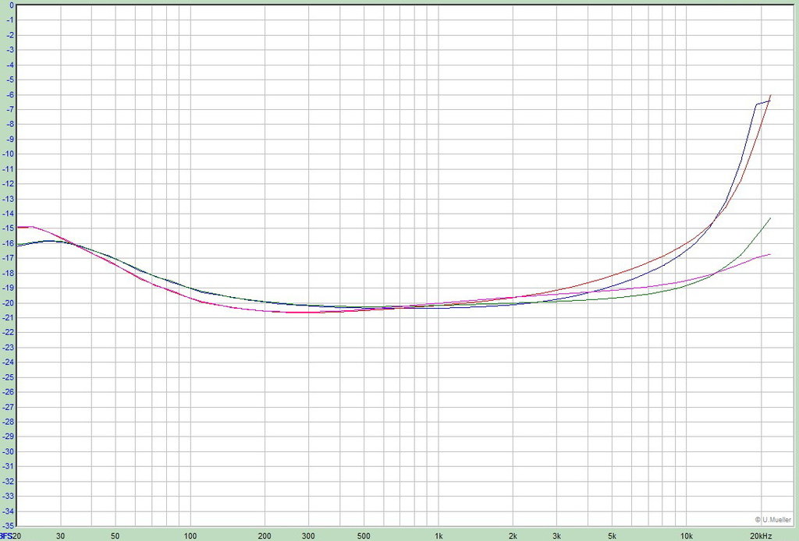Viewport: 799px width, 541px height.
Task: Click the 10k frequency axis label
Action: point(687,536)
